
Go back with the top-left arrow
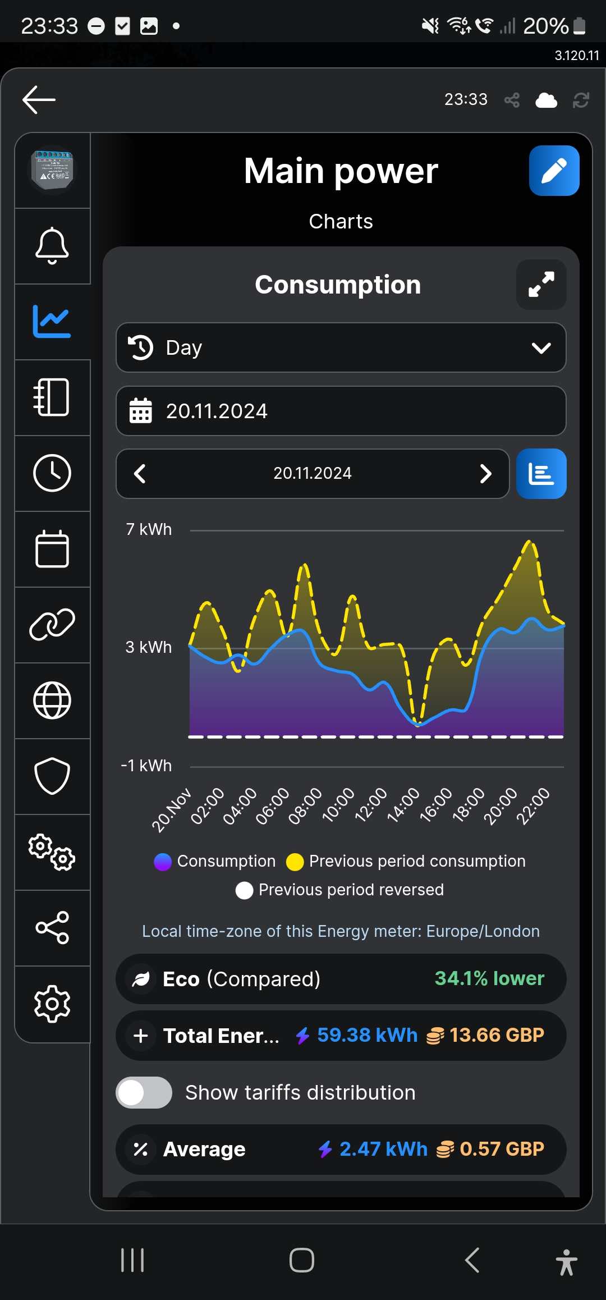coord(39,100)
